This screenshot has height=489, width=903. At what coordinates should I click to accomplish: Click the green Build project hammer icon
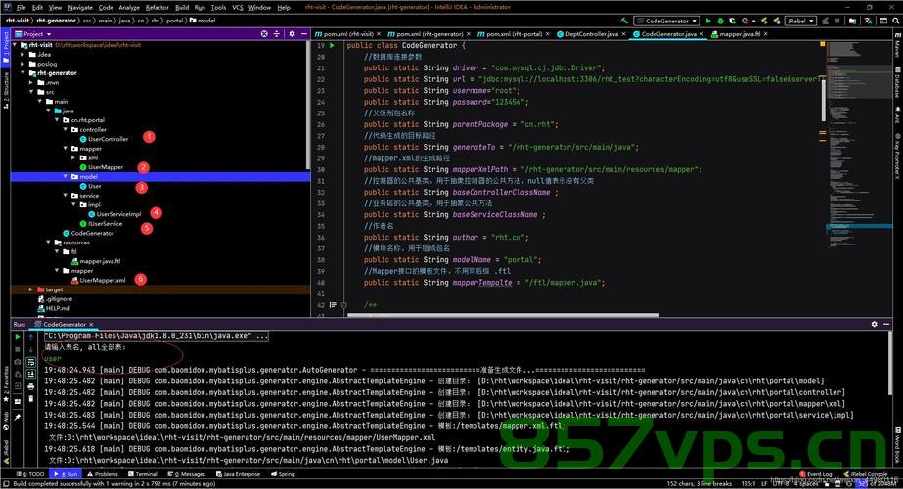pos(624,21)
